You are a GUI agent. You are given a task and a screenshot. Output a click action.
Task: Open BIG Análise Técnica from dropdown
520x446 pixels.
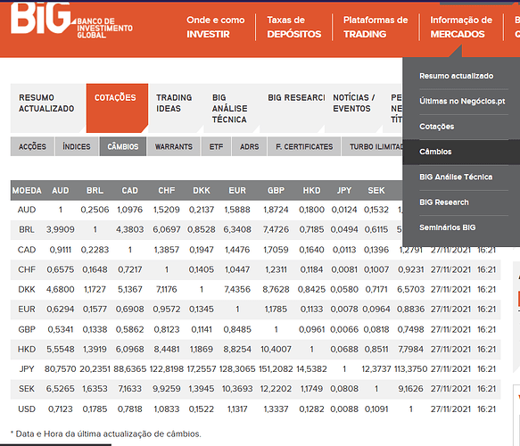click(456, 178)
